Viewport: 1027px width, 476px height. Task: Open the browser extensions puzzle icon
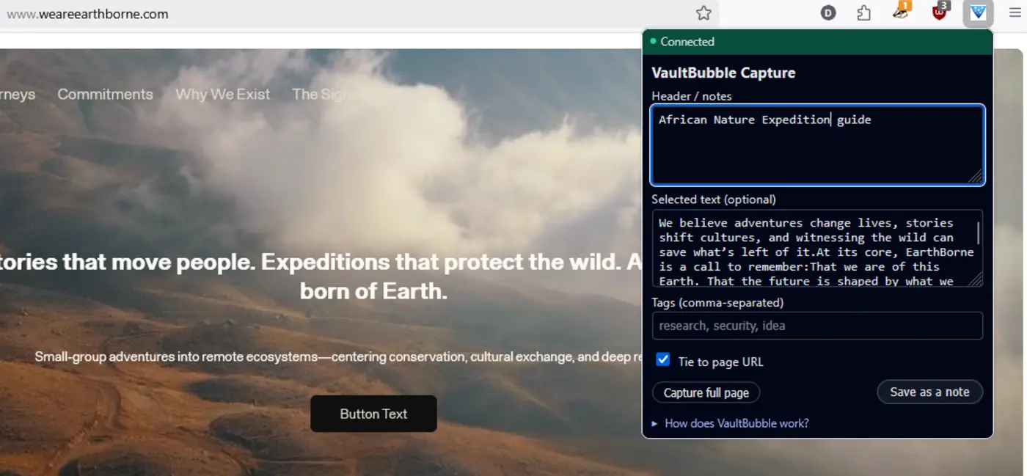pyautogui.click(x=864, y=13)
